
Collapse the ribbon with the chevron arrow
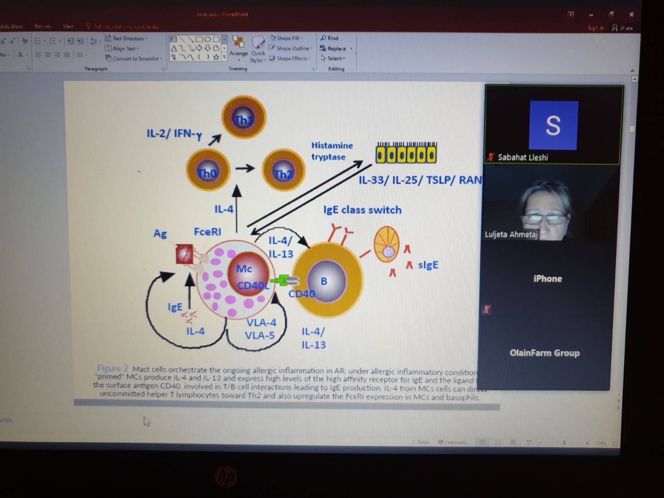[x=632, y=71]
